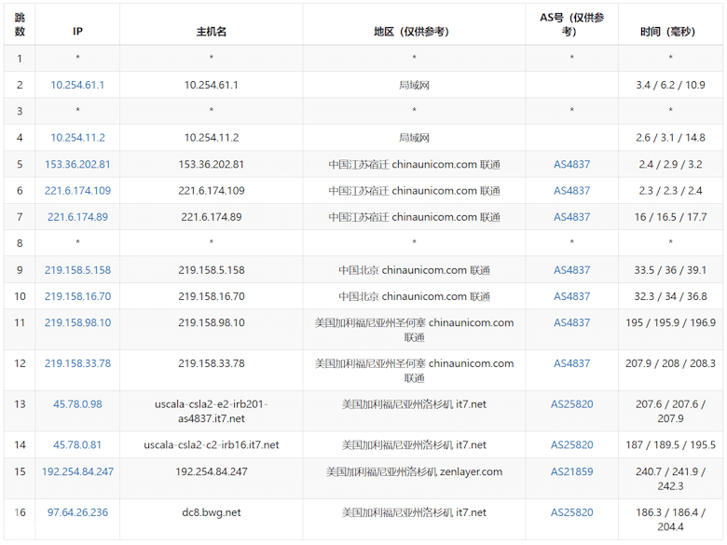Select hostname cell 221.6.174.109
727x545 pixels.
(x=211, y=190)
